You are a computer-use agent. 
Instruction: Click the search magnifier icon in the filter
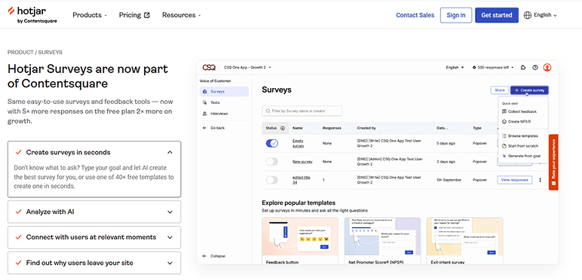point(268,111)
